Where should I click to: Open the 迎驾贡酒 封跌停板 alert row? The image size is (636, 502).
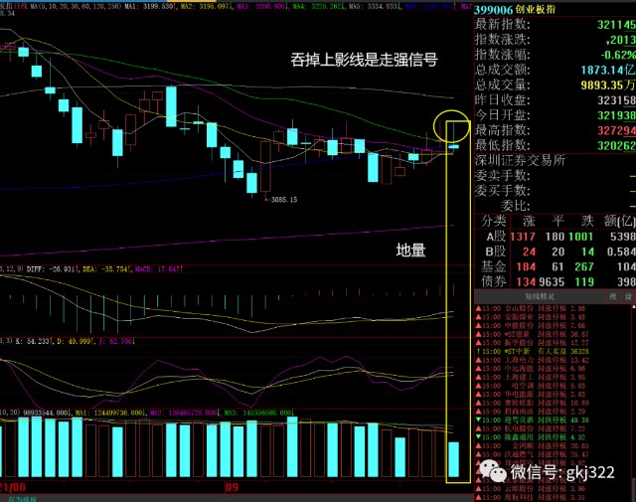pyautogui.click(x=533, y=420)
